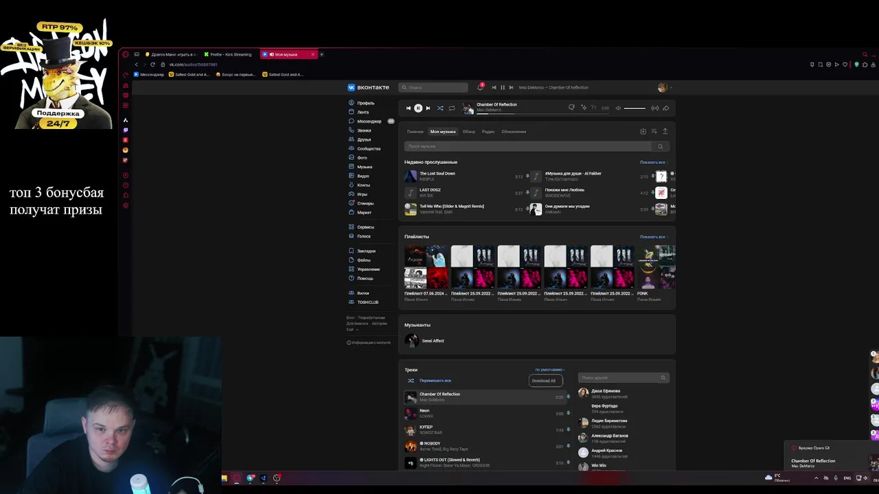879x494 pixels.
Task: Share the current track with the arrow icon
Action: point(665,108)
